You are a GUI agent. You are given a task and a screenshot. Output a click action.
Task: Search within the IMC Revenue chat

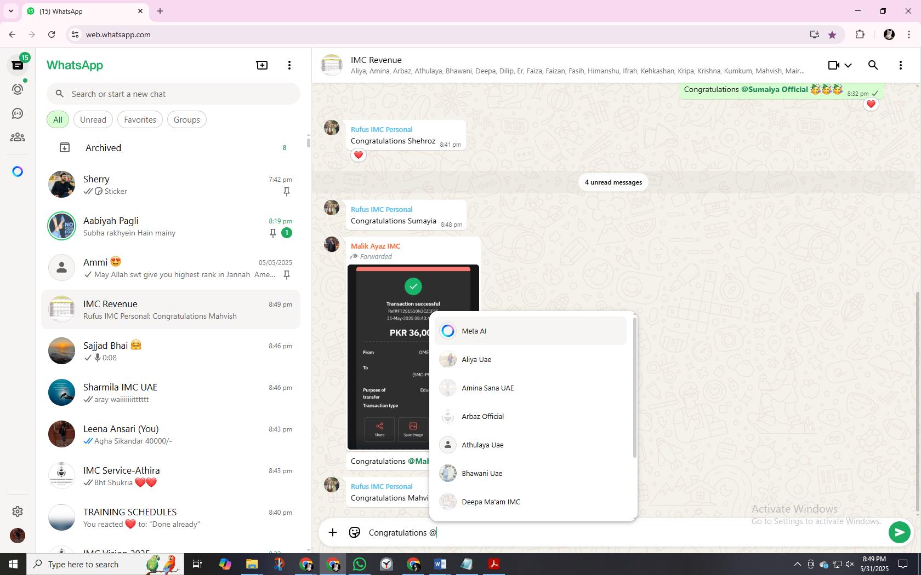tap(873, 65)
